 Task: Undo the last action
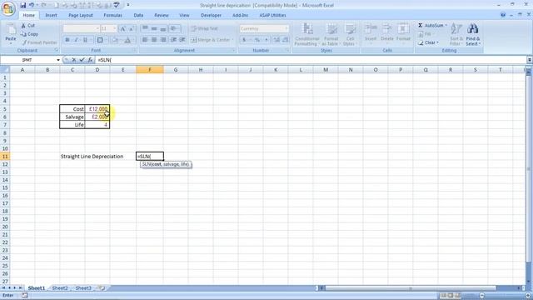pos(32,5)
